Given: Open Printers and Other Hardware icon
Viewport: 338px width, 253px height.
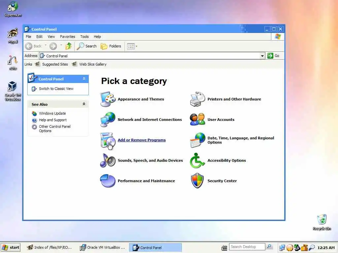Looking at the screenshot, I should [197, 99].
